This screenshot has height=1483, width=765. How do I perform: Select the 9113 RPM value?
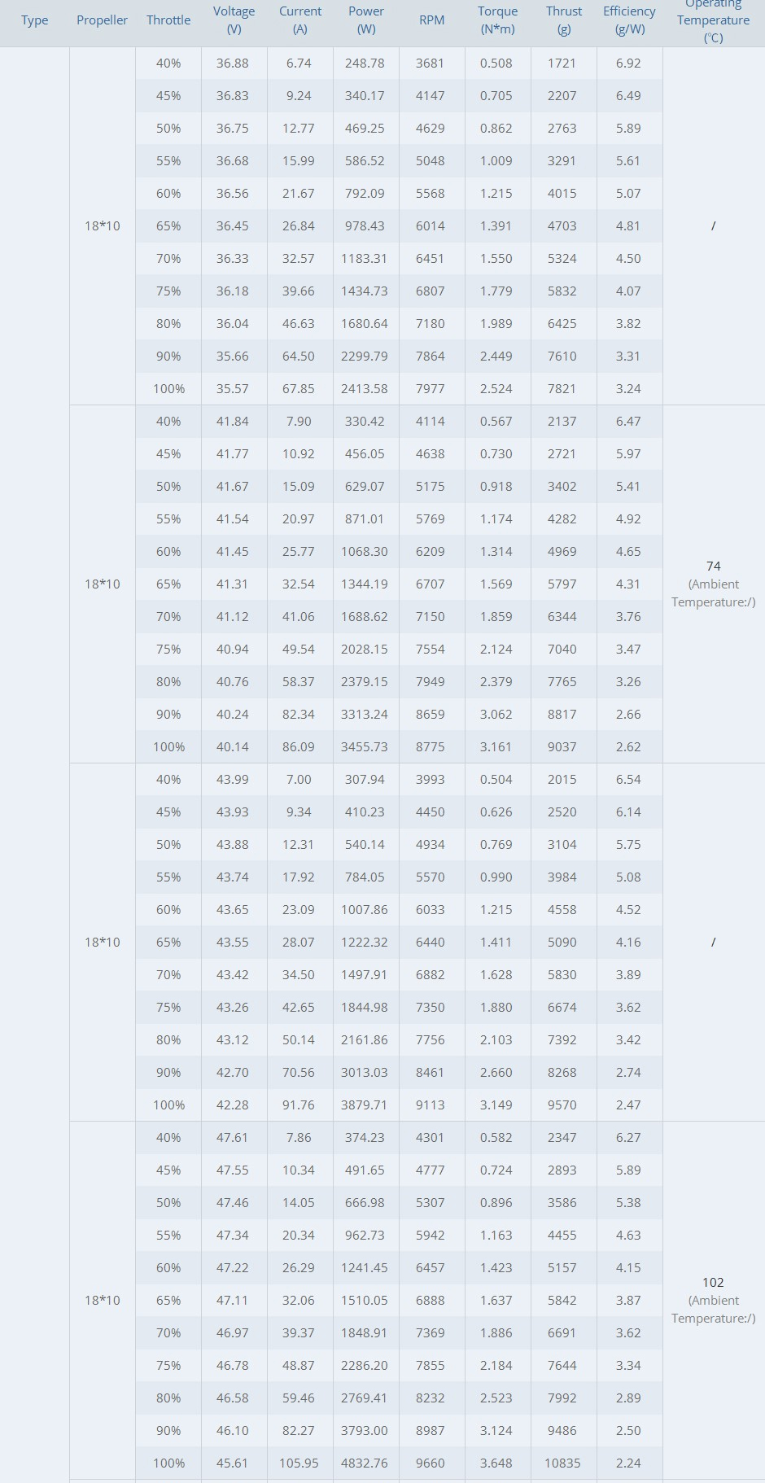431,1105
